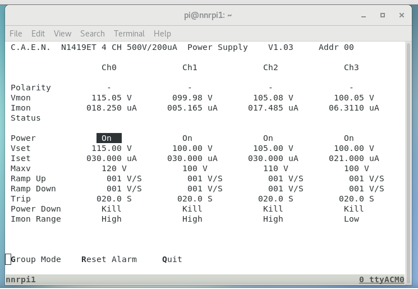Click Ch1 Vset value 100.00 V

(x=192, y=148)
